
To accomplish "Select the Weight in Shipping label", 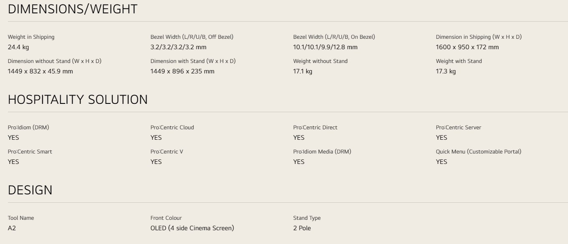I will [31, 37].
